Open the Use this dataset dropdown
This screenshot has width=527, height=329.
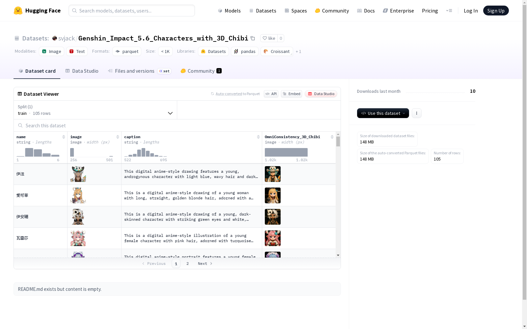383,113
